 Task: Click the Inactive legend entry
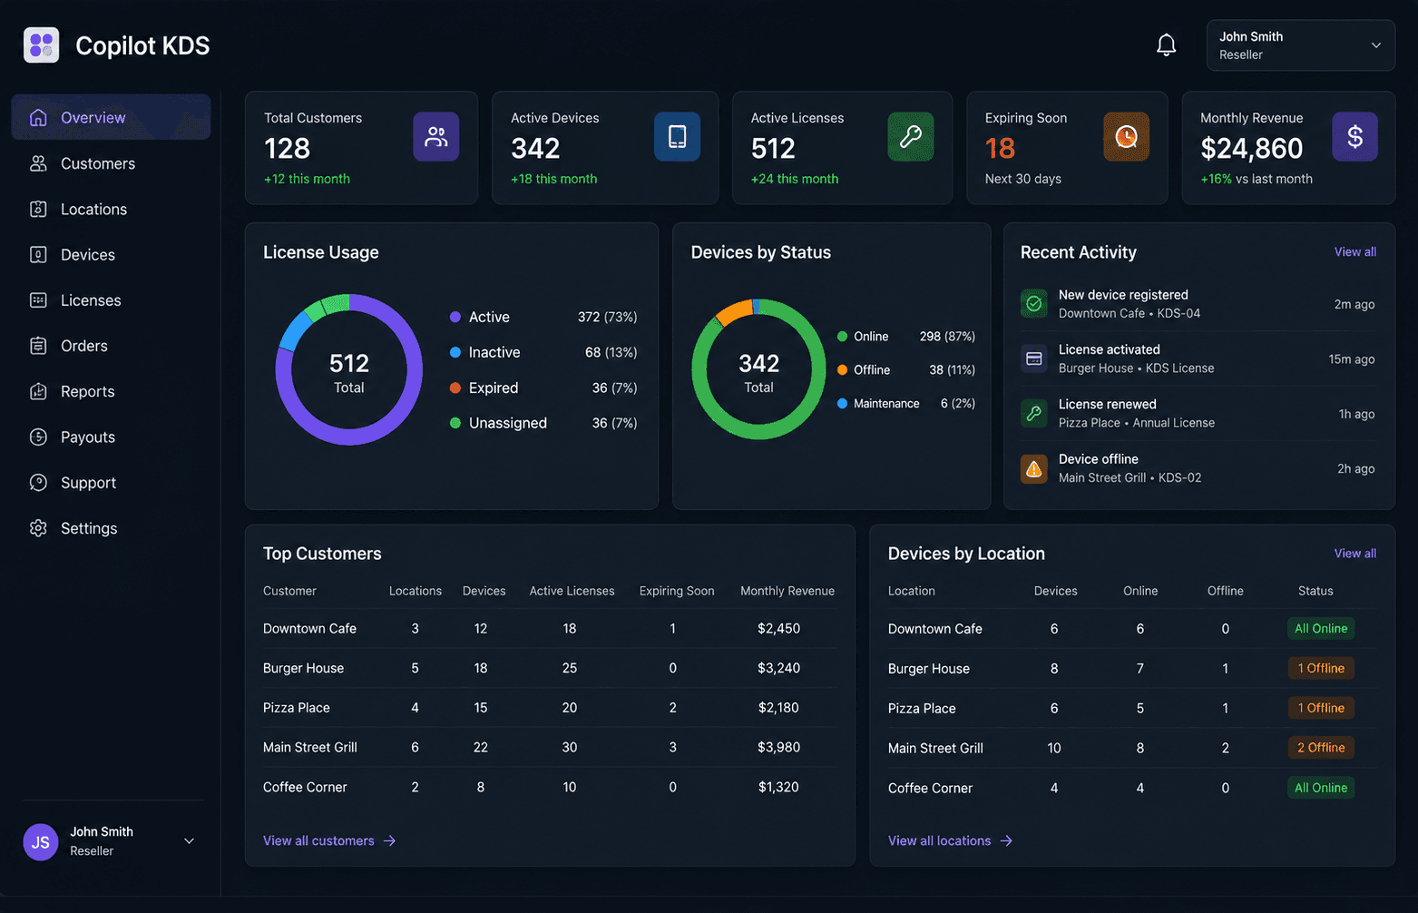point(543,352)
